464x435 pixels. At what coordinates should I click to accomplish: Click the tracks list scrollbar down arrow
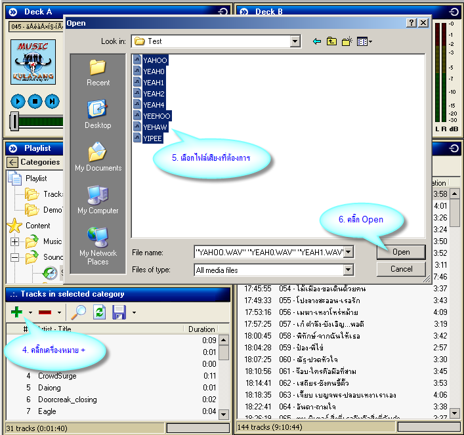point(224,414)
